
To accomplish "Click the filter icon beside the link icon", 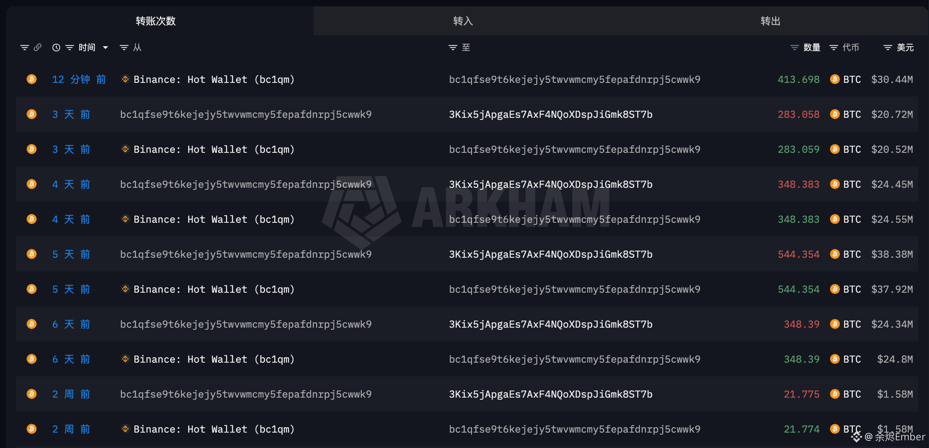I will point(25,47).
